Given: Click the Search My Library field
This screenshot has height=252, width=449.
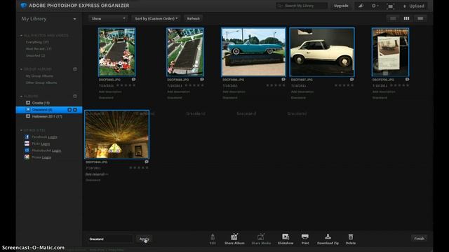Looking at the screenshot, I should [x=302, y=6].
